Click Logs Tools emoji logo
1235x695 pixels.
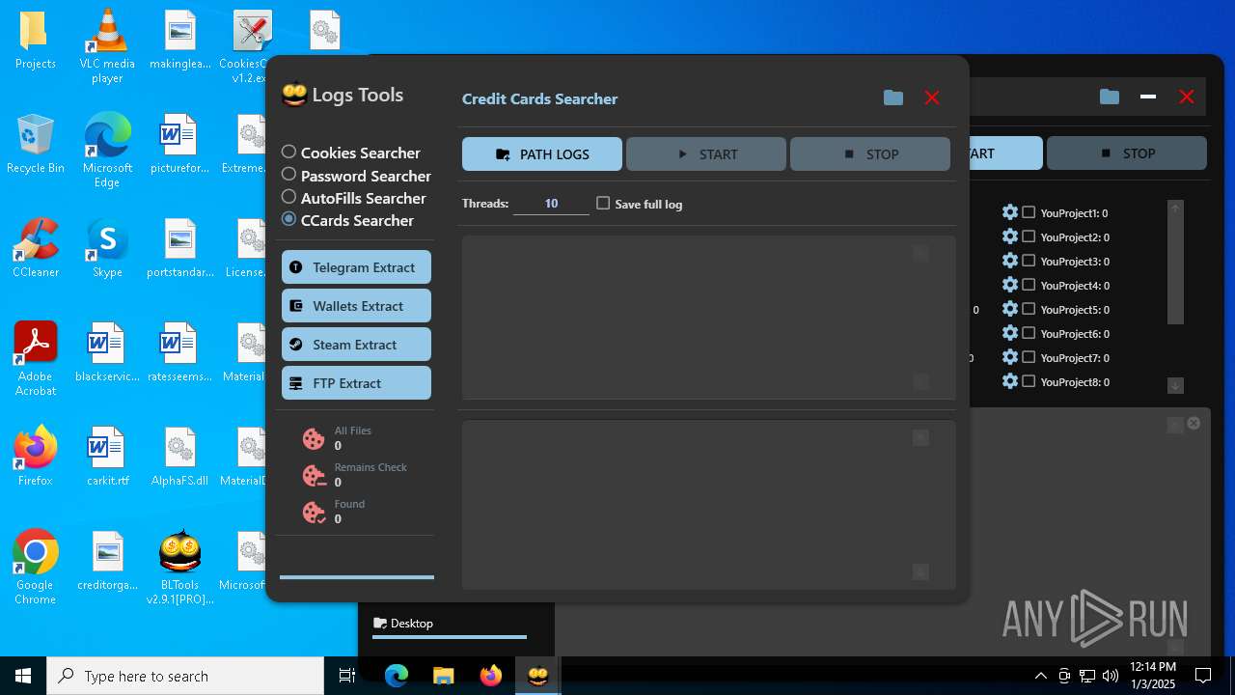[294, 95]
